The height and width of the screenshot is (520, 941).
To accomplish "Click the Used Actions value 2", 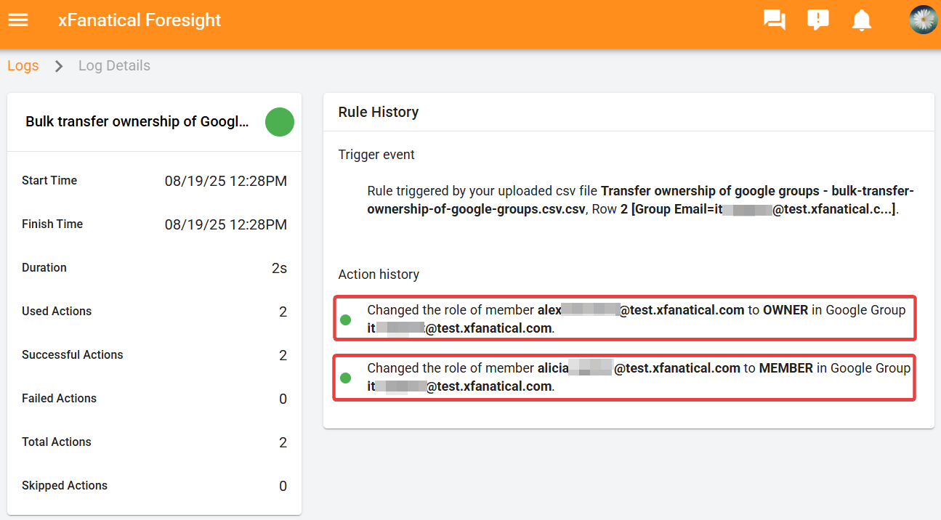I will 283,312.
